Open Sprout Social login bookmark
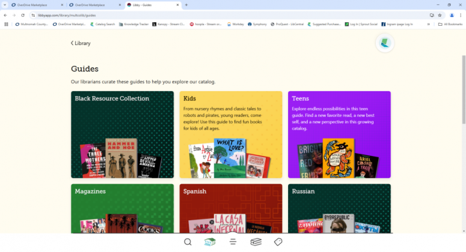Viewport: 466px width, 252px height. (361, 25)
